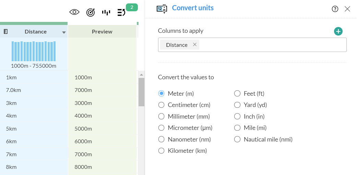Remove the Distance column tag

pyautogui.click(x=195, y=44)
